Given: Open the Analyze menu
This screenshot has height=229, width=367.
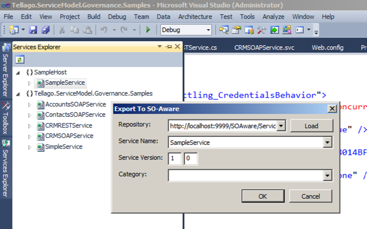Looking at the screenshot, I should click(274, 17).
